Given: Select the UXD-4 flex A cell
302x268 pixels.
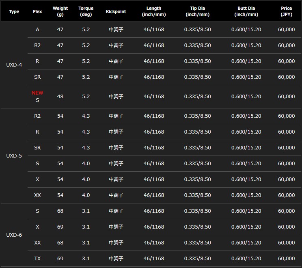Looking at the screenshot, I should (37, 30).
